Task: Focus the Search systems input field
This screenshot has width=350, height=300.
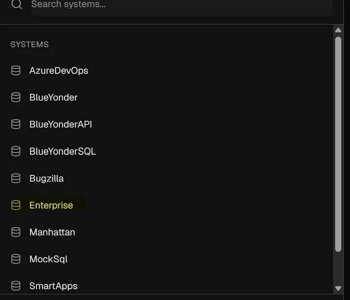Action: pyautogui.click(x=180, y=6)
